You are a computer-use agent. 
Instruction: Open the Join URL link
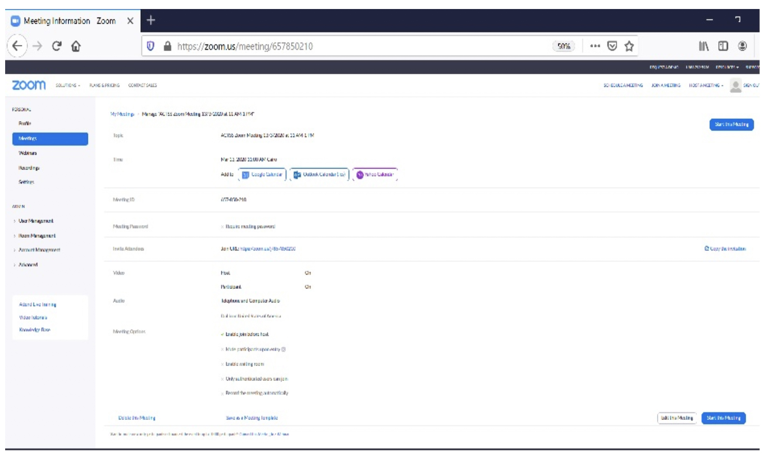(x=268, y=249)
